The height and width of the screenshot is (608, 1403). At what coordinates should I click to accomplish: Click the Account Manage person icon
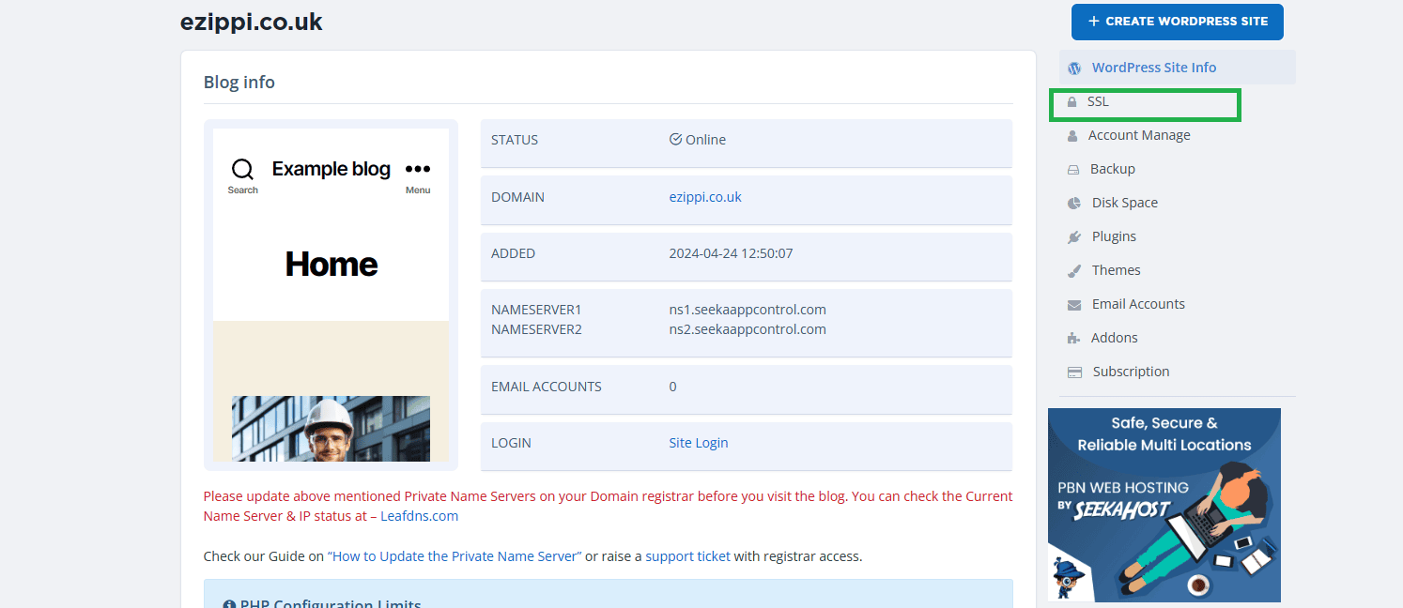point(1072,136)
